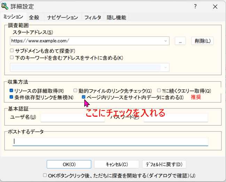
Task: Close the 詳細設定 dialog
Action: (215, 7)
